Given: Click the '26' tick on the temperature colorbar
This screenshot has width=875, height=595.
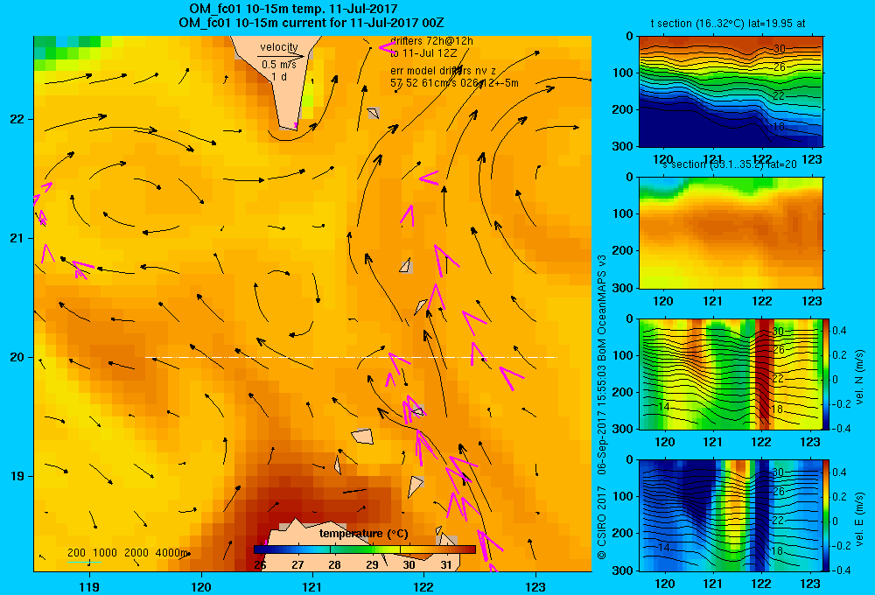Looking at the screenshot, I should (260, 565).
